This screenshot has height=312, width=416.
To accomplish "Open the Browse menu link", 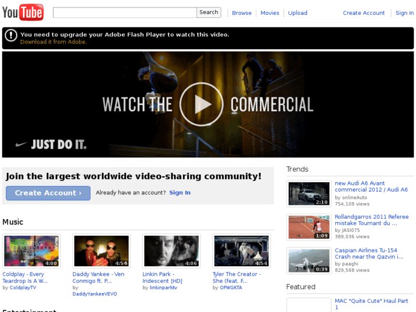I will pos(241,13).
